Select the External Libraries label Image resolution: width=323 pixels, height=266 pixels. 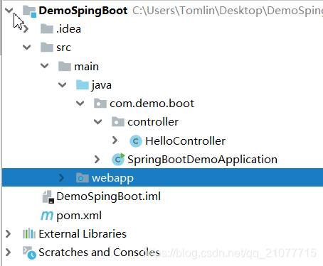[83, 234]
